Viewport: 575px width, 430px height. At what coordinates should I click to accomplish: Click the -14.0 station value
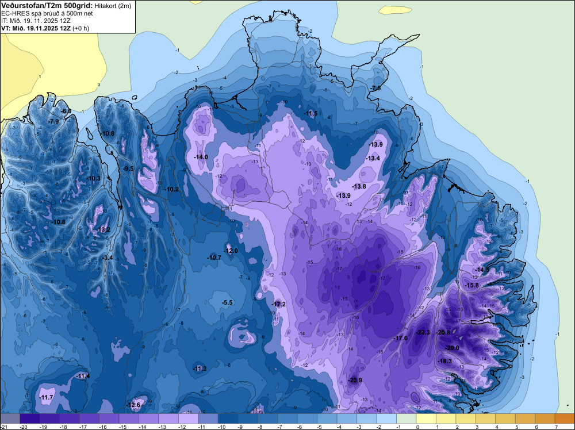(201, 158)
